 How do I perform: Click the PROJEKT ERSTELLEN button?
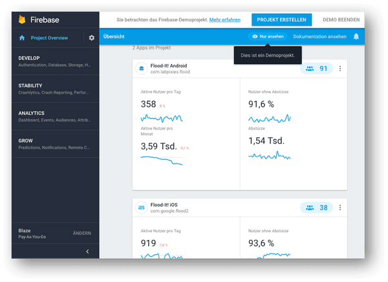(281, 20)
